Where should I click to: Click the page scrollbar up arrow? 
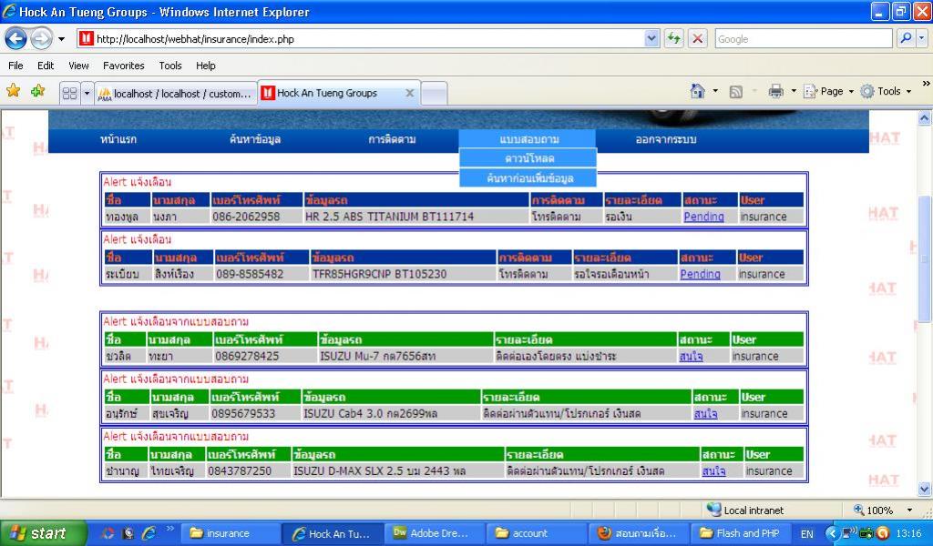click(925, 117)
